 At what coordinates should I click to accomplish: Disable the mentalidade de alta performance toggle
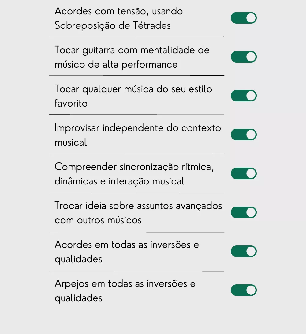(244, 57)
